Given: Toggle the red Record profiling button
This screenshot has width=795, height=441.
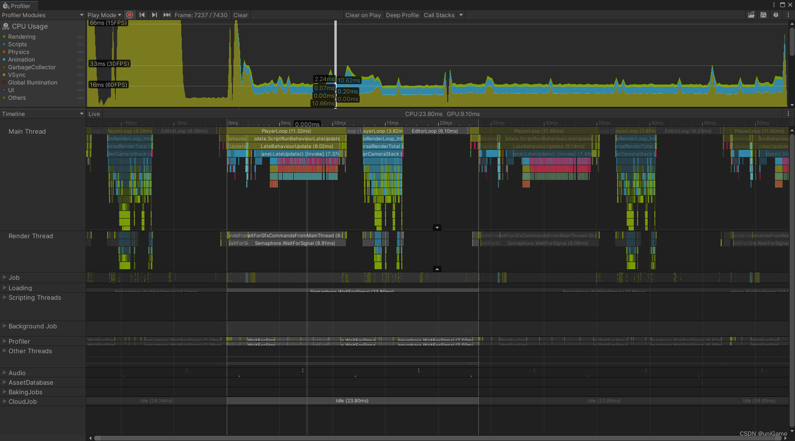Looking at the screenshot, I should [130, 15].
